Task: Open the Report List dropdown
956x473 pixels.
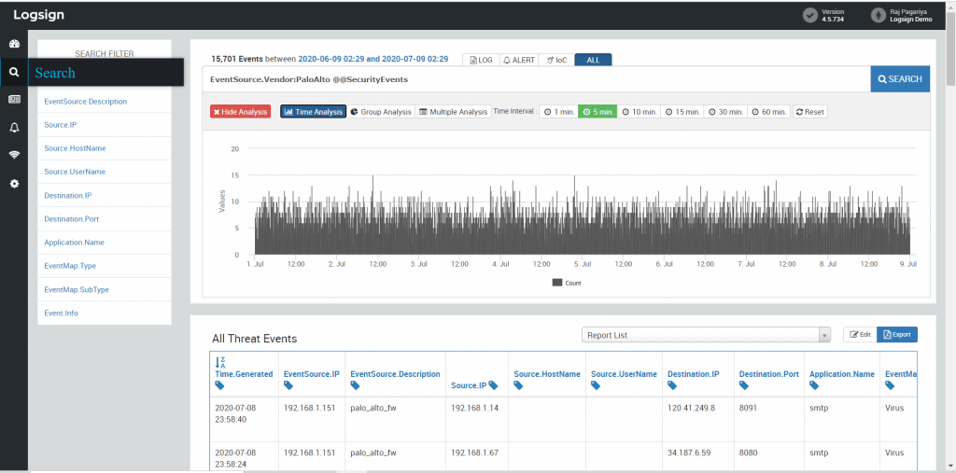Action: click(x=706, y=335)
